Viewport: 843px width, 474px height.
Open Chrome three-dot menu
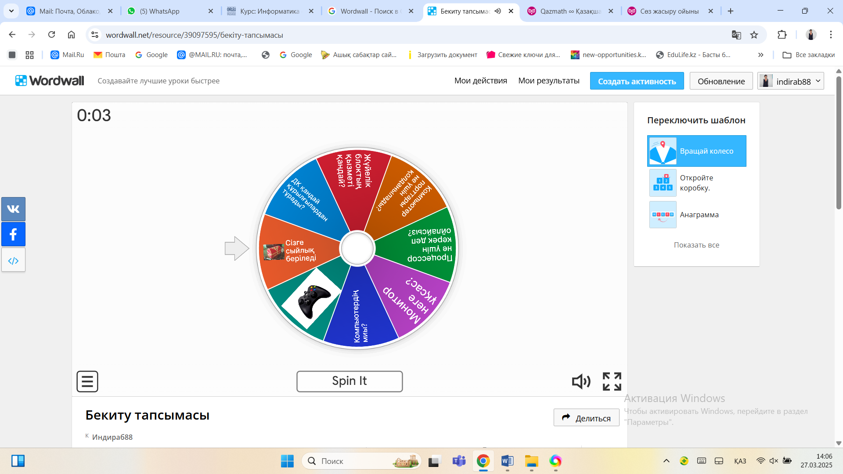point(831,35)
